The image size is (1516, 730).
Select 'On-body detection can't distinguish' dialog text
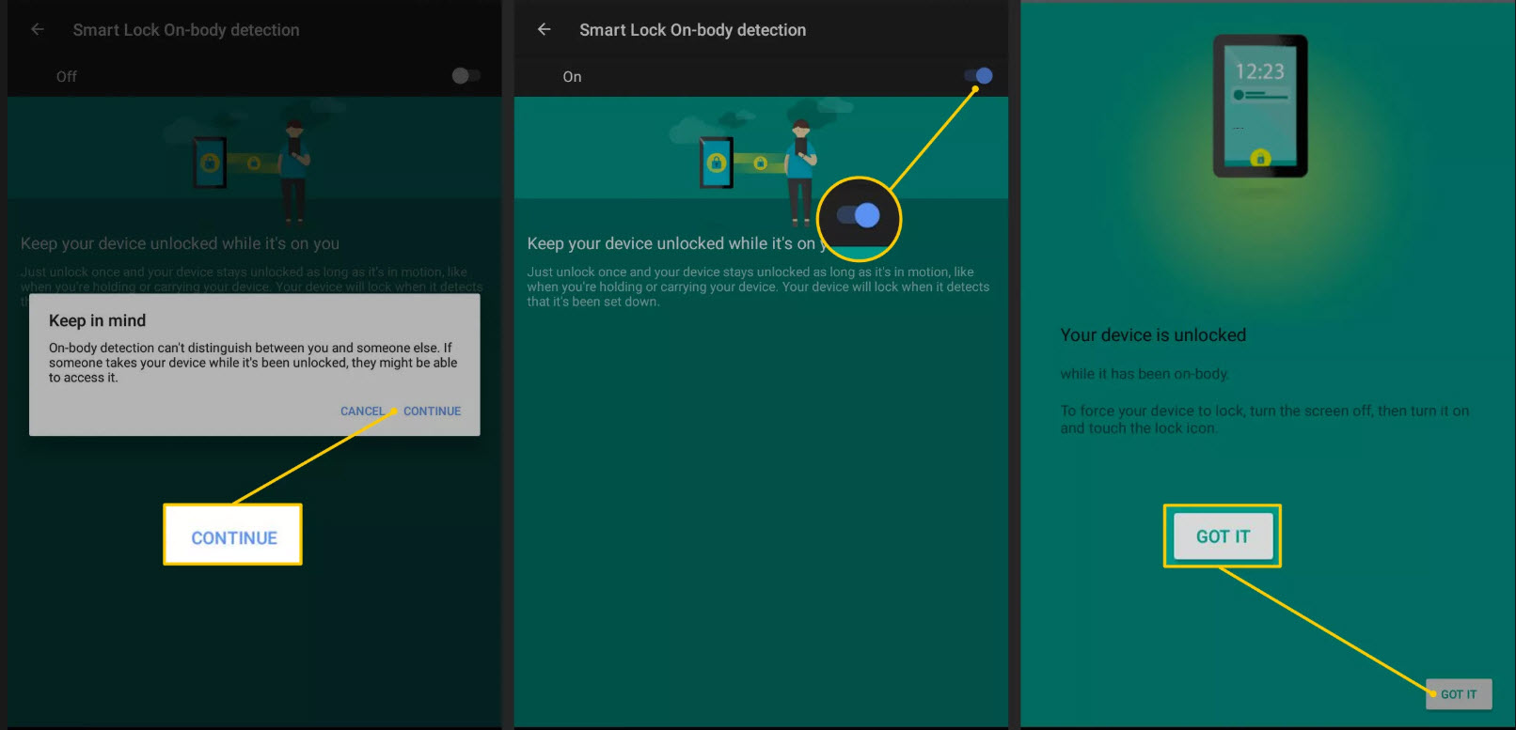(253, 363)
